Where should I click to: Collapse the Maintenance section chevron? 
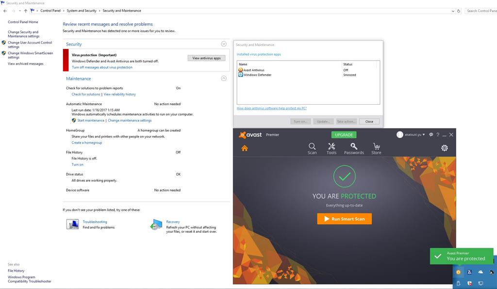224,78
